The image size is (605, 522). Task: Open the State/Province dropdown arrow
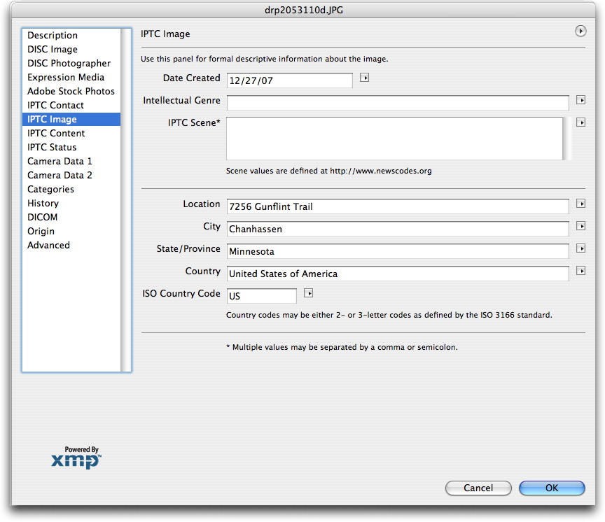[x=580, y=249]
